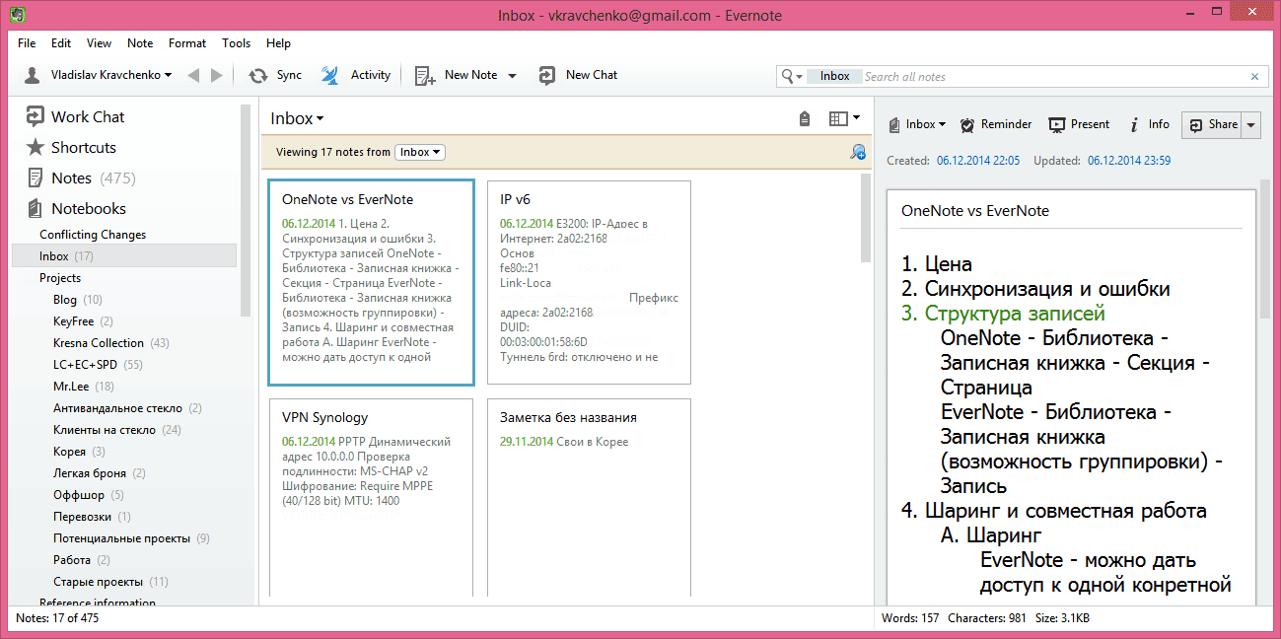
Task: Navigate back with the left arrow
Action: click(193, 76)
